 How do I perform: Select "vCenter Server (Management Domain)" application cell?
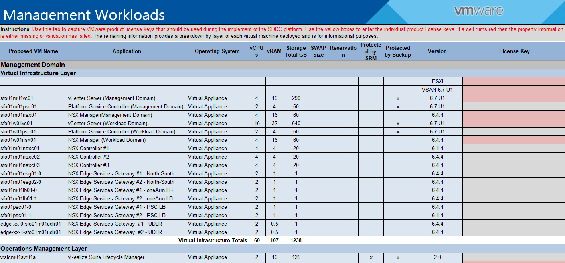[x=127, y=98]
